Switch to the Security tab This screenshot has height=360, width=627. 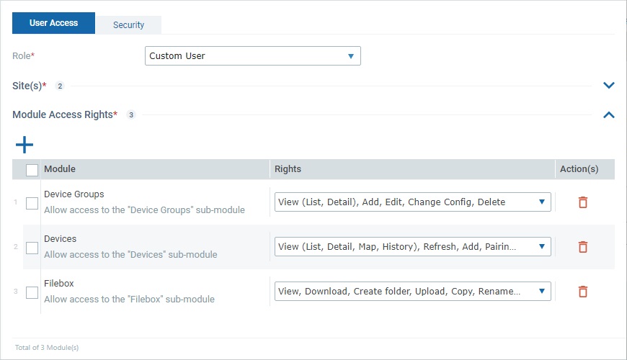point(128,25)
